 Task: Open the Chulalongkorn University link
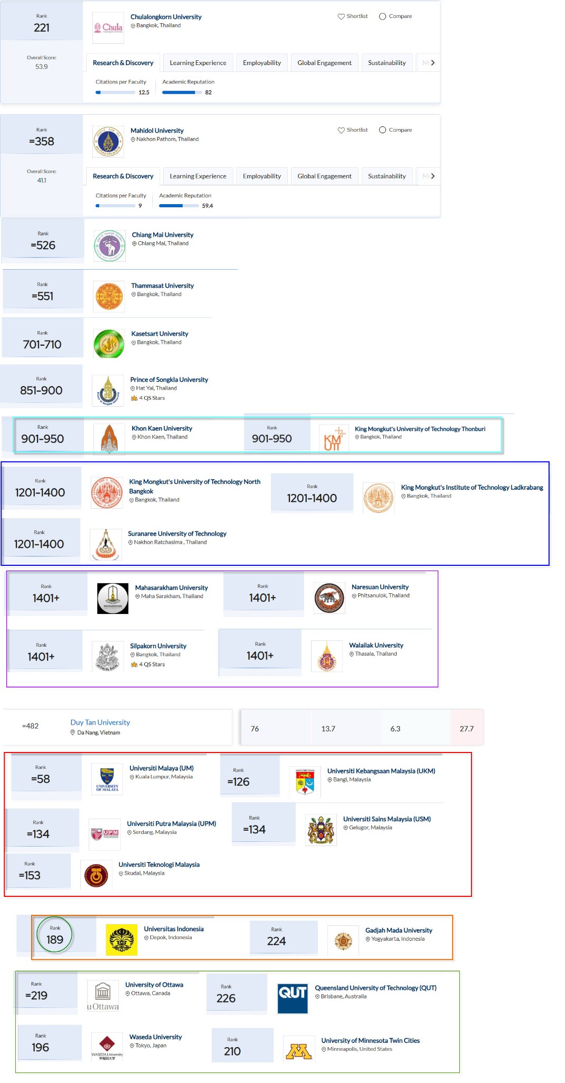pyautogui.click(x=166, y=17)
